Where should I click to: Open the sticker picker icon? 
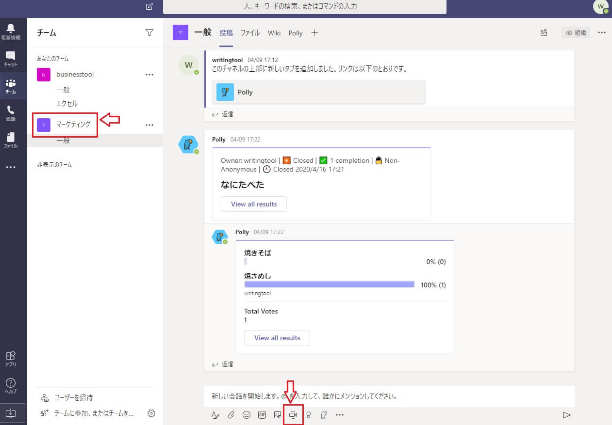tap(278, 415)
